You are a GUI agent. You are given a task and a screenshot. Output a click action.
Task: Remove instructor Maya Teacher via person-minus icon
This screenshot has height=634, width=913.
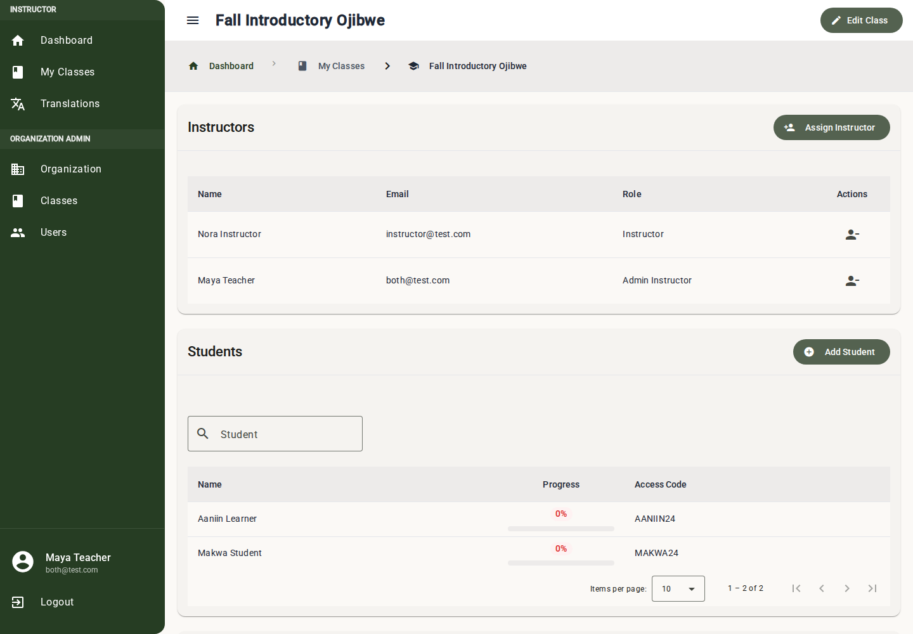click(852, 281)
